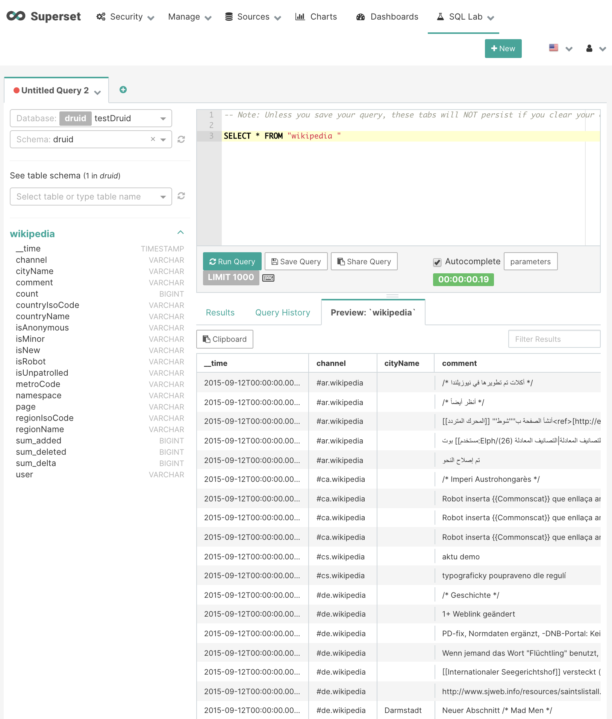Open the Security menu

click(x=126, y=17)
